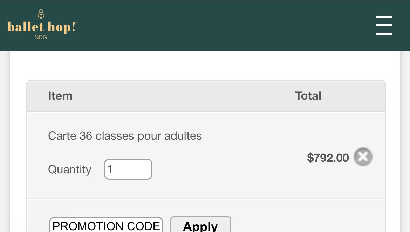Click into the PROMOTION CODE field
The width and height of the screenshot is (410, 232).
pyautogui.click(x=106, y=225)
